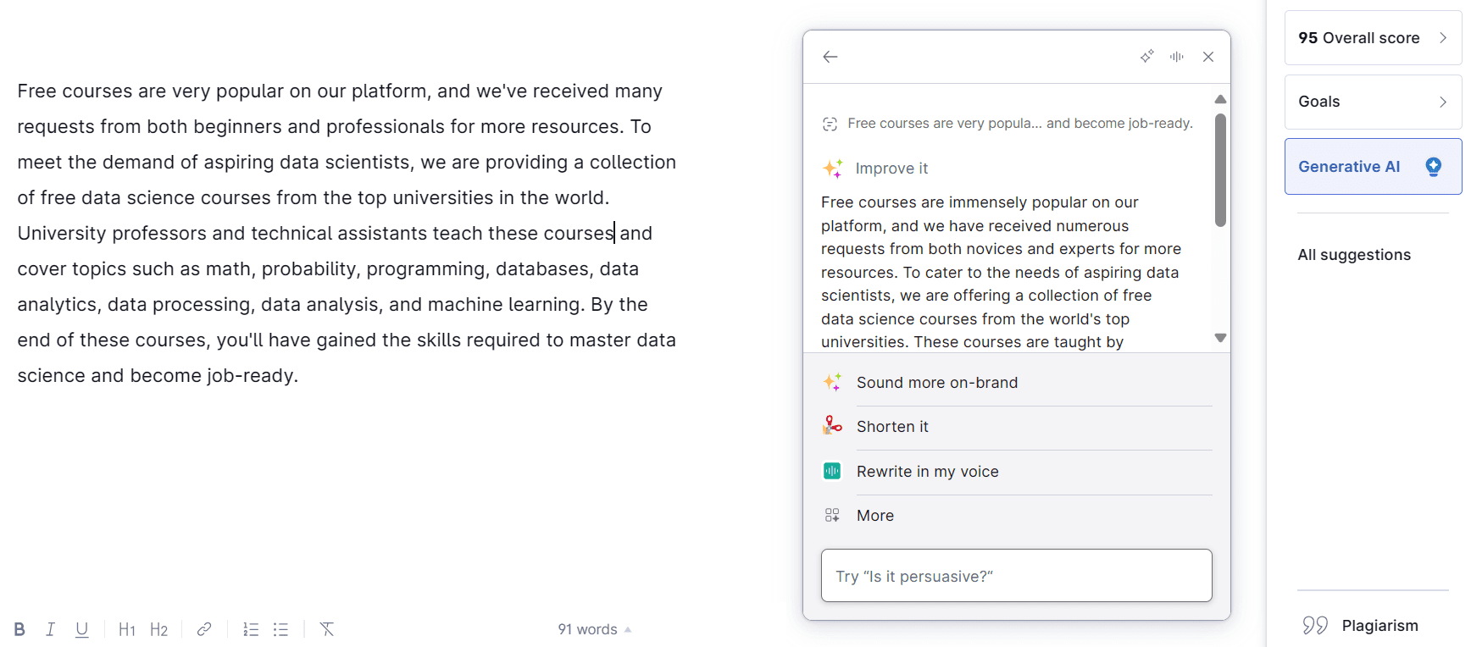The image size is (1471, 647).
Task: Click the Plagiarism quotation marks icon
Action: (x=1315, y=626)
